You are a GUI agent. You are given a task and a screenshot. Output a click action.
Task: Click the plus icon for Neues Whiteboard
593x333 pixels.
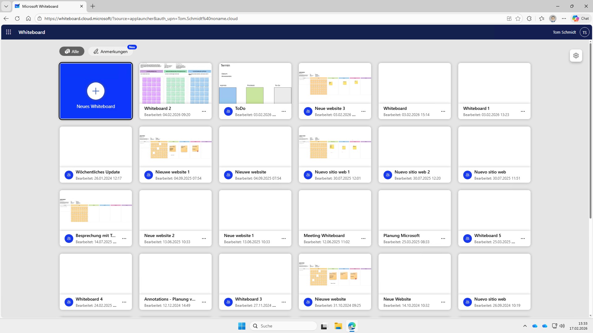tap(96, 91)
